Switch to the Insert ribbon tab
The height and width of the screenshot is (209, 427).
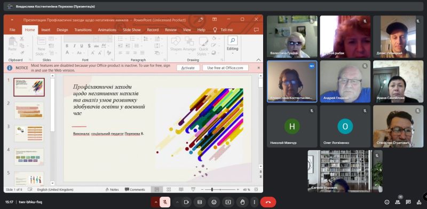(x=46, y=30)
